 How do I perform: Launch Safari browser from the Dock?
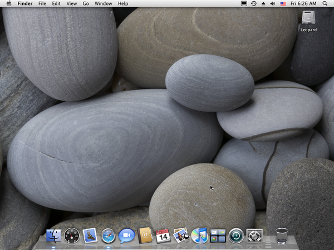coord(108,236)
